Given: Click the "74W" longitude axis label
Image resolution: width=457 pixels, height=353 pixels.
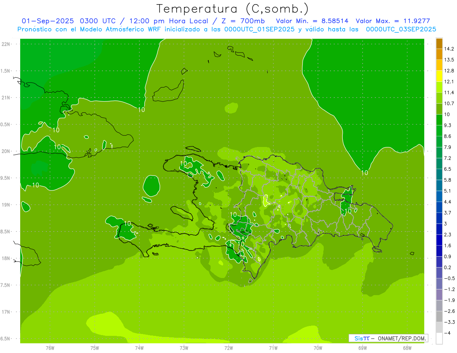Looking at the screenshot, I should point(139,348).
